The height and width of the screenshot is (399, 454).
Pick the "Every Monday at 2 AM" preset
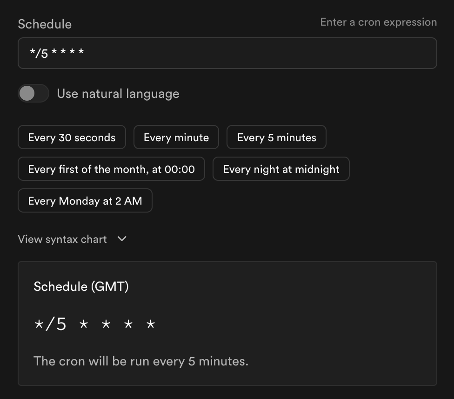(x=85, y=201)
